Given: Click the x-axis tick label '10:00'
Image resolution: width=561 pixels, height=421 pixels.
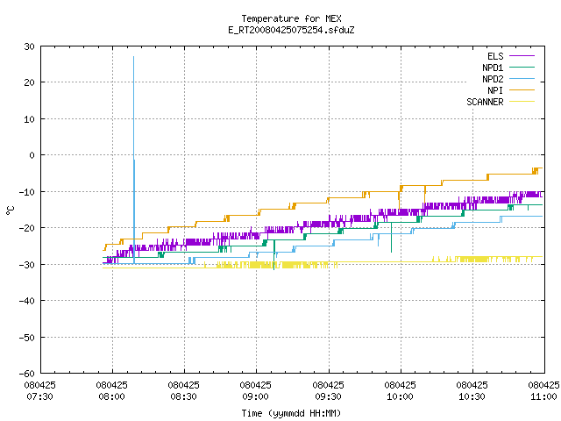Looking at the screenshot, I should pyautogui.click(x=400, y=396).
